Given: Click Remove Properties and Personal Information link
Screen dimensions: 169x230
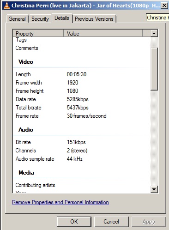Looking at the screenshot, I should [60, 202].
